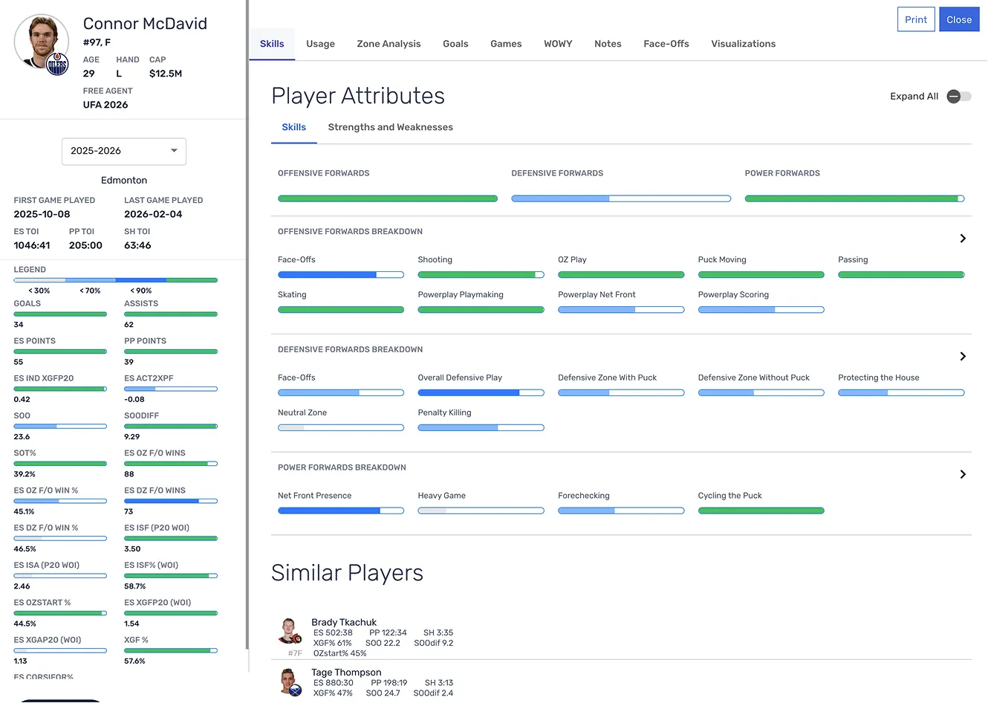This screenshot has width=988, height=703.
Task: Click the 'UFA 2026' free agent status
Action: point(105,105)
